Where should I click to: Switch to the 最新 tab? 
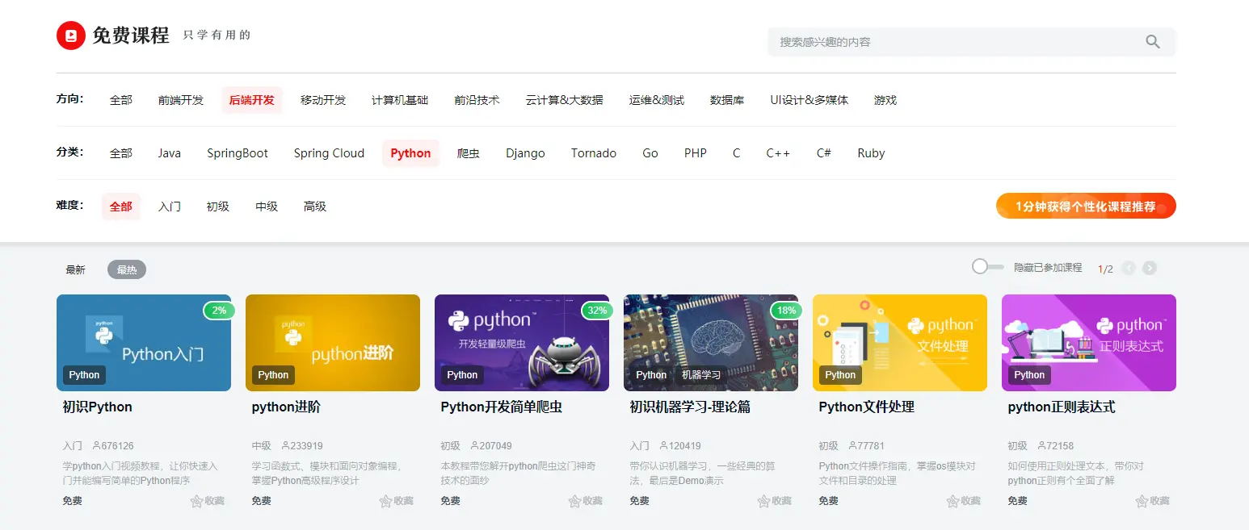pos(75,269)
